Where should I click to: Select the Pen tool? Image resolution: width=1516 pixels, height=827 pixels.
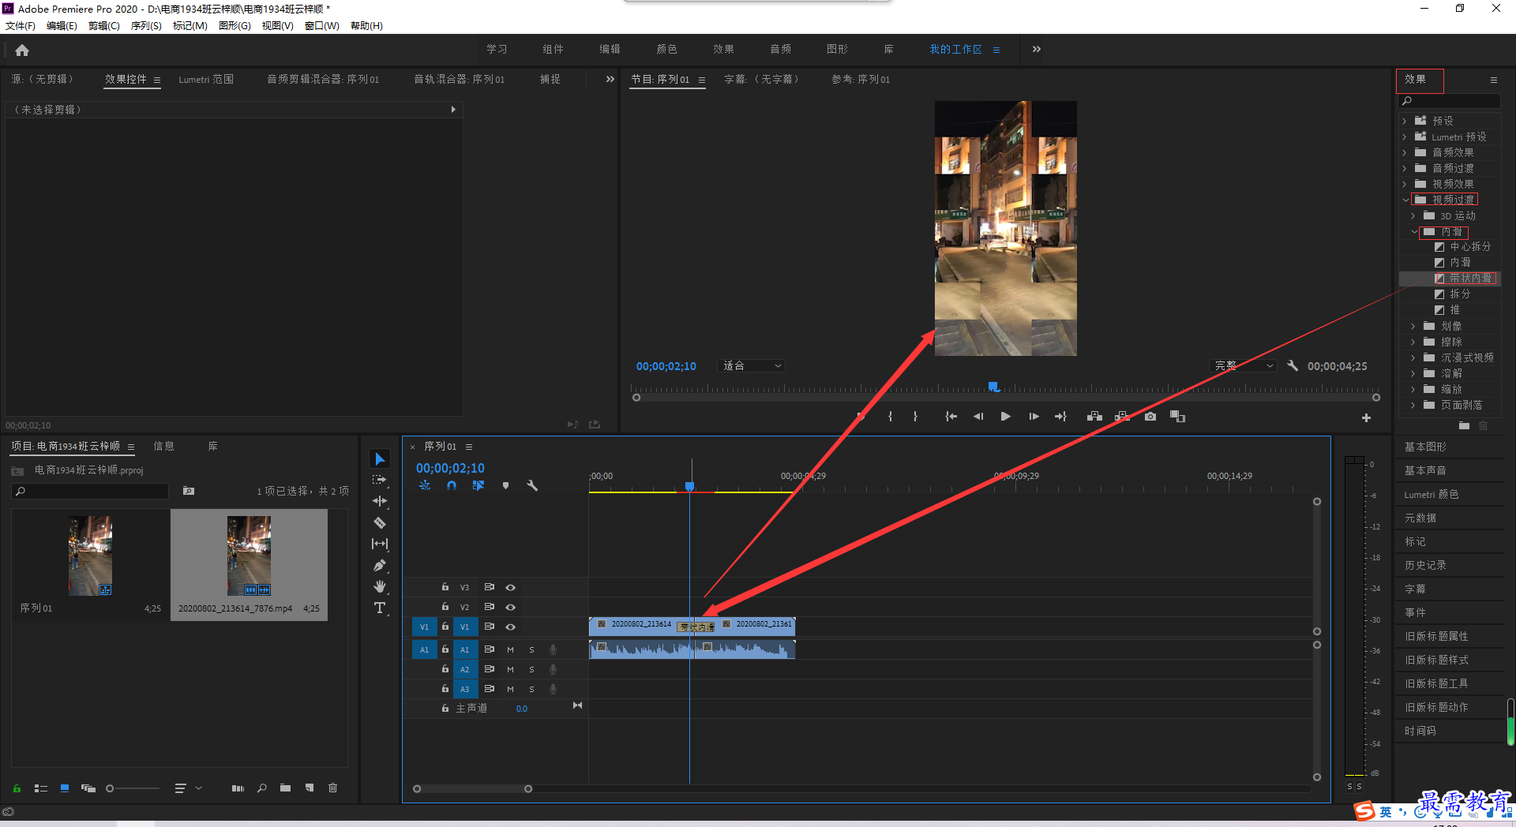[380, 565]
